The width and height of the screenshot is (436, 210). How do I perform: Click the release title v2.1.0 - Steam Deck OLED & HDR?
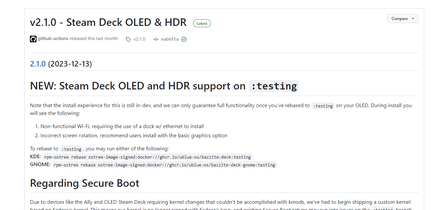pyautogui.click(x=108, y=22)
